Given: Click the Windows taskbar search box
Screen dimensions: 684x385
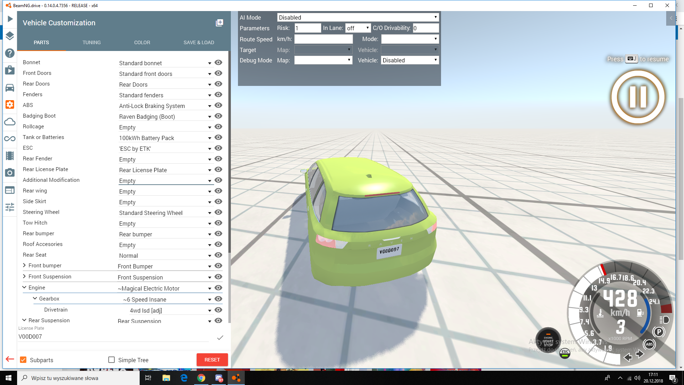Looking at the screenshot, I should (x=78, y=378).
